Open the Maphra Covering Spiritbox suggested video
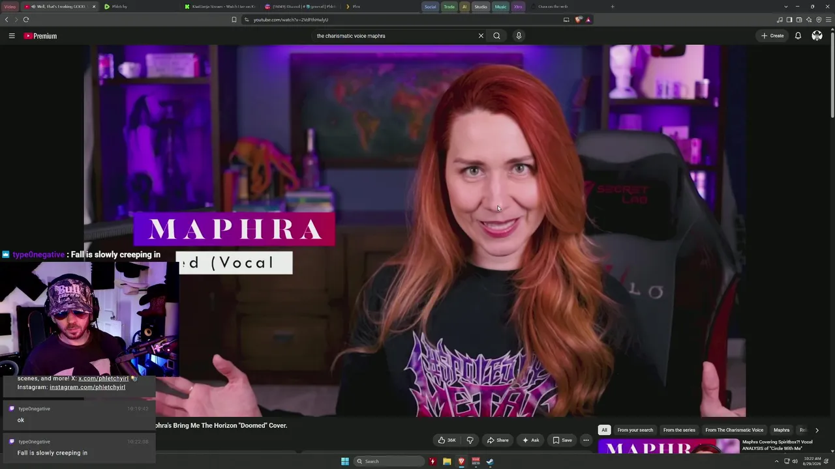835x469 pixels. pos(778,445)
